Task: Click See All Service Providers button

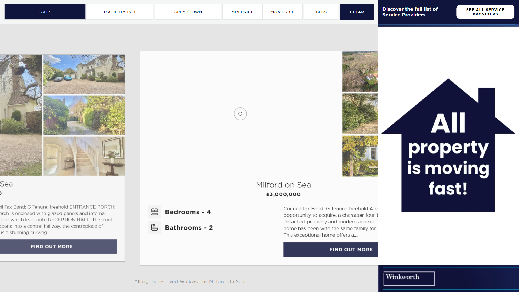Action: (485, 12)
